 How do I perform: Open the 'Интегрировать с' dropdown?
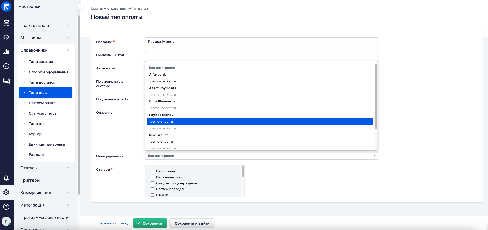pyautogui.click(x=261, y=156)
